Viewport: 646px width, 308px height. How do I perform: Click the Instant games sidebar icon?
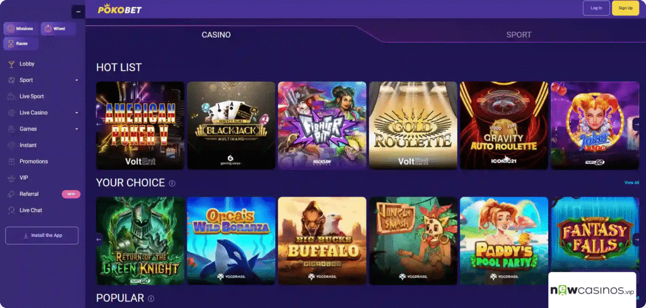tap(11, 145)
